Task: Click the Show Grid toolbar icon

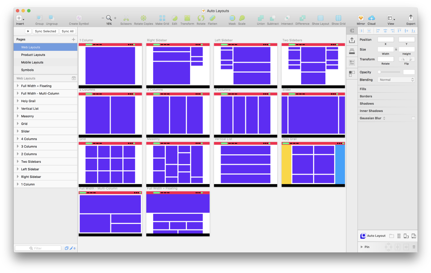Action: coord(338,18)
